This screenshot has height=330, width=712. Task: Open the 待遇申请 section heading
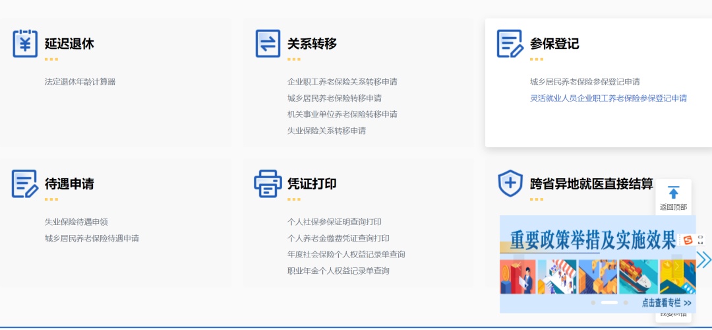point(69,184)
